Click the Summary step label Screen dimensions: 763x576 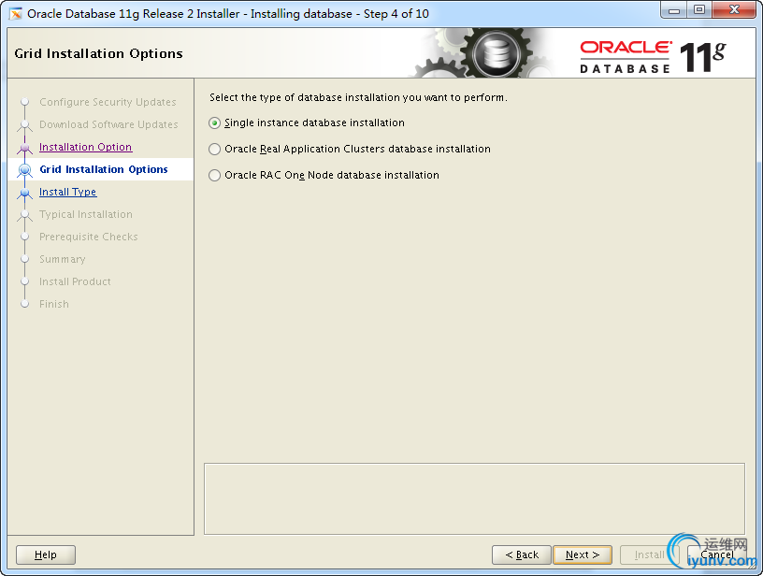pos(63,259)
